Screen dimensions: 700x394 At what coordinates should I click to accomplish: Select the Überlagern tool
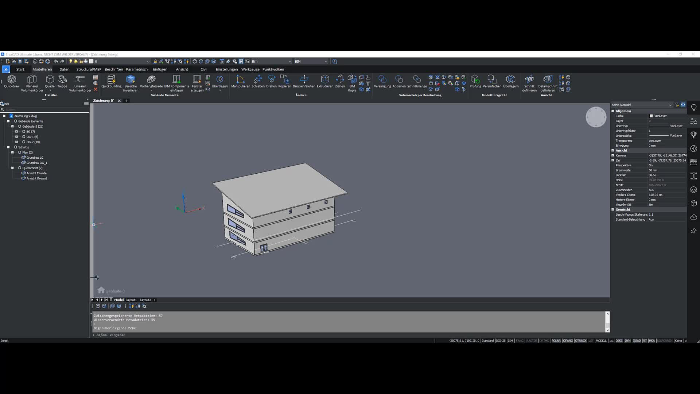510,82
